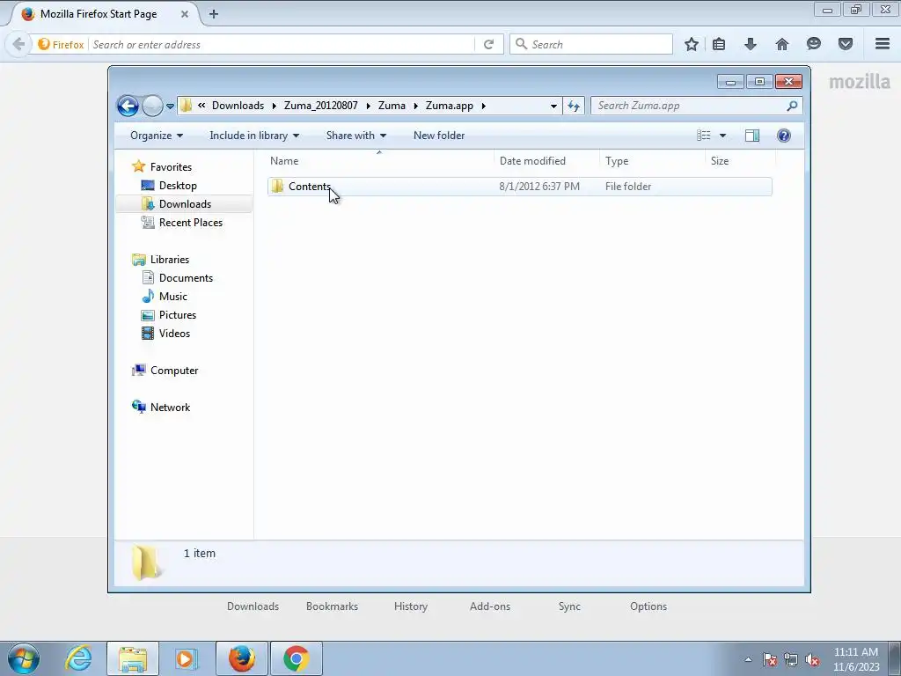Open Desktop in the navigation pane
Image resolution: width=901 pixels, height=676 pixels.
[x=178, y=186]
